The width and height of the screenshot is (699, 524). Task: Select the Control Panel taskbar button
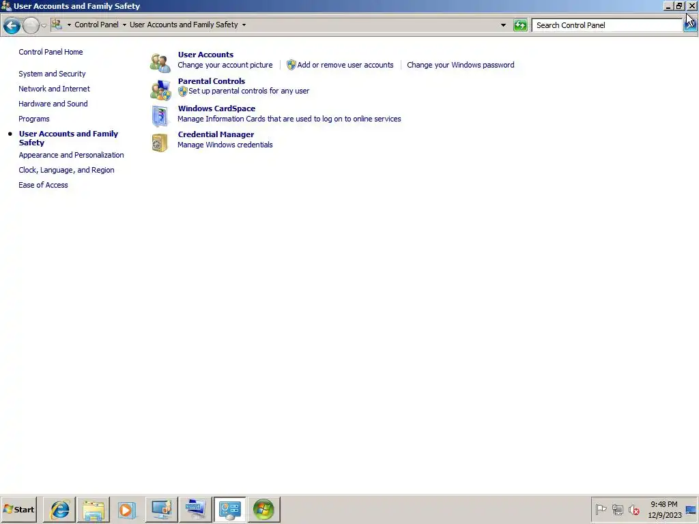tap(229, 509)
